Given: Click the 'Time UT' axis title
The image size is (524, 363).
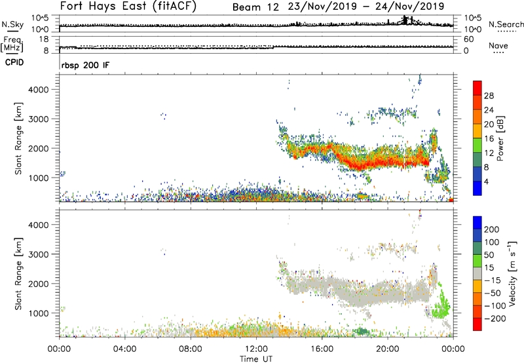Looking at the screenshot, I should tap(256, 359).
